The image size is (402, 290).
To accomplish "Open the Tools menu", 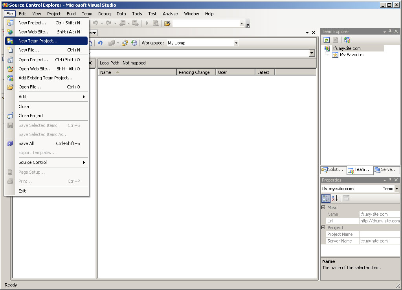I will point(137,14).
